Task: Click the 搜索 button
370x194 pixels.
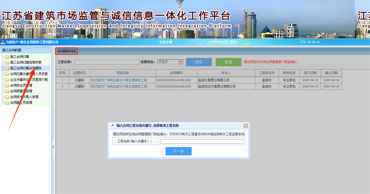Action: 199,62
